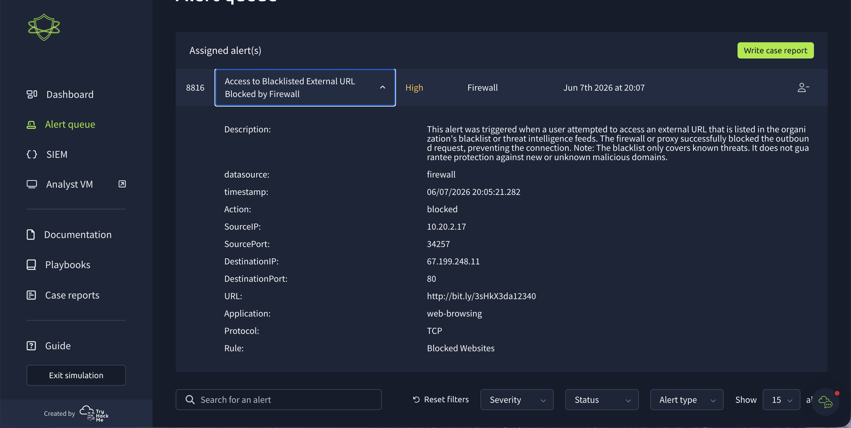
Task: Click the Playbooks book icon
Action: point(31,264)
